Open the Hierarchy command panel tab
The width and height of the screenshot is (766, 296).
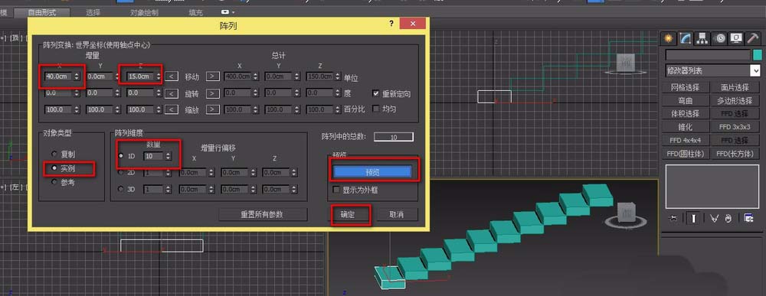(702, 38)
